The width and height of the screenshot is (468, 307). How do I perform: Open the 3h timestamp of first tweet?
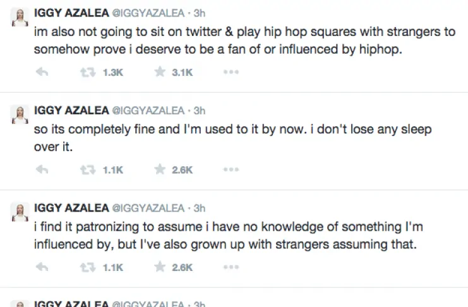tap(200, 13)
